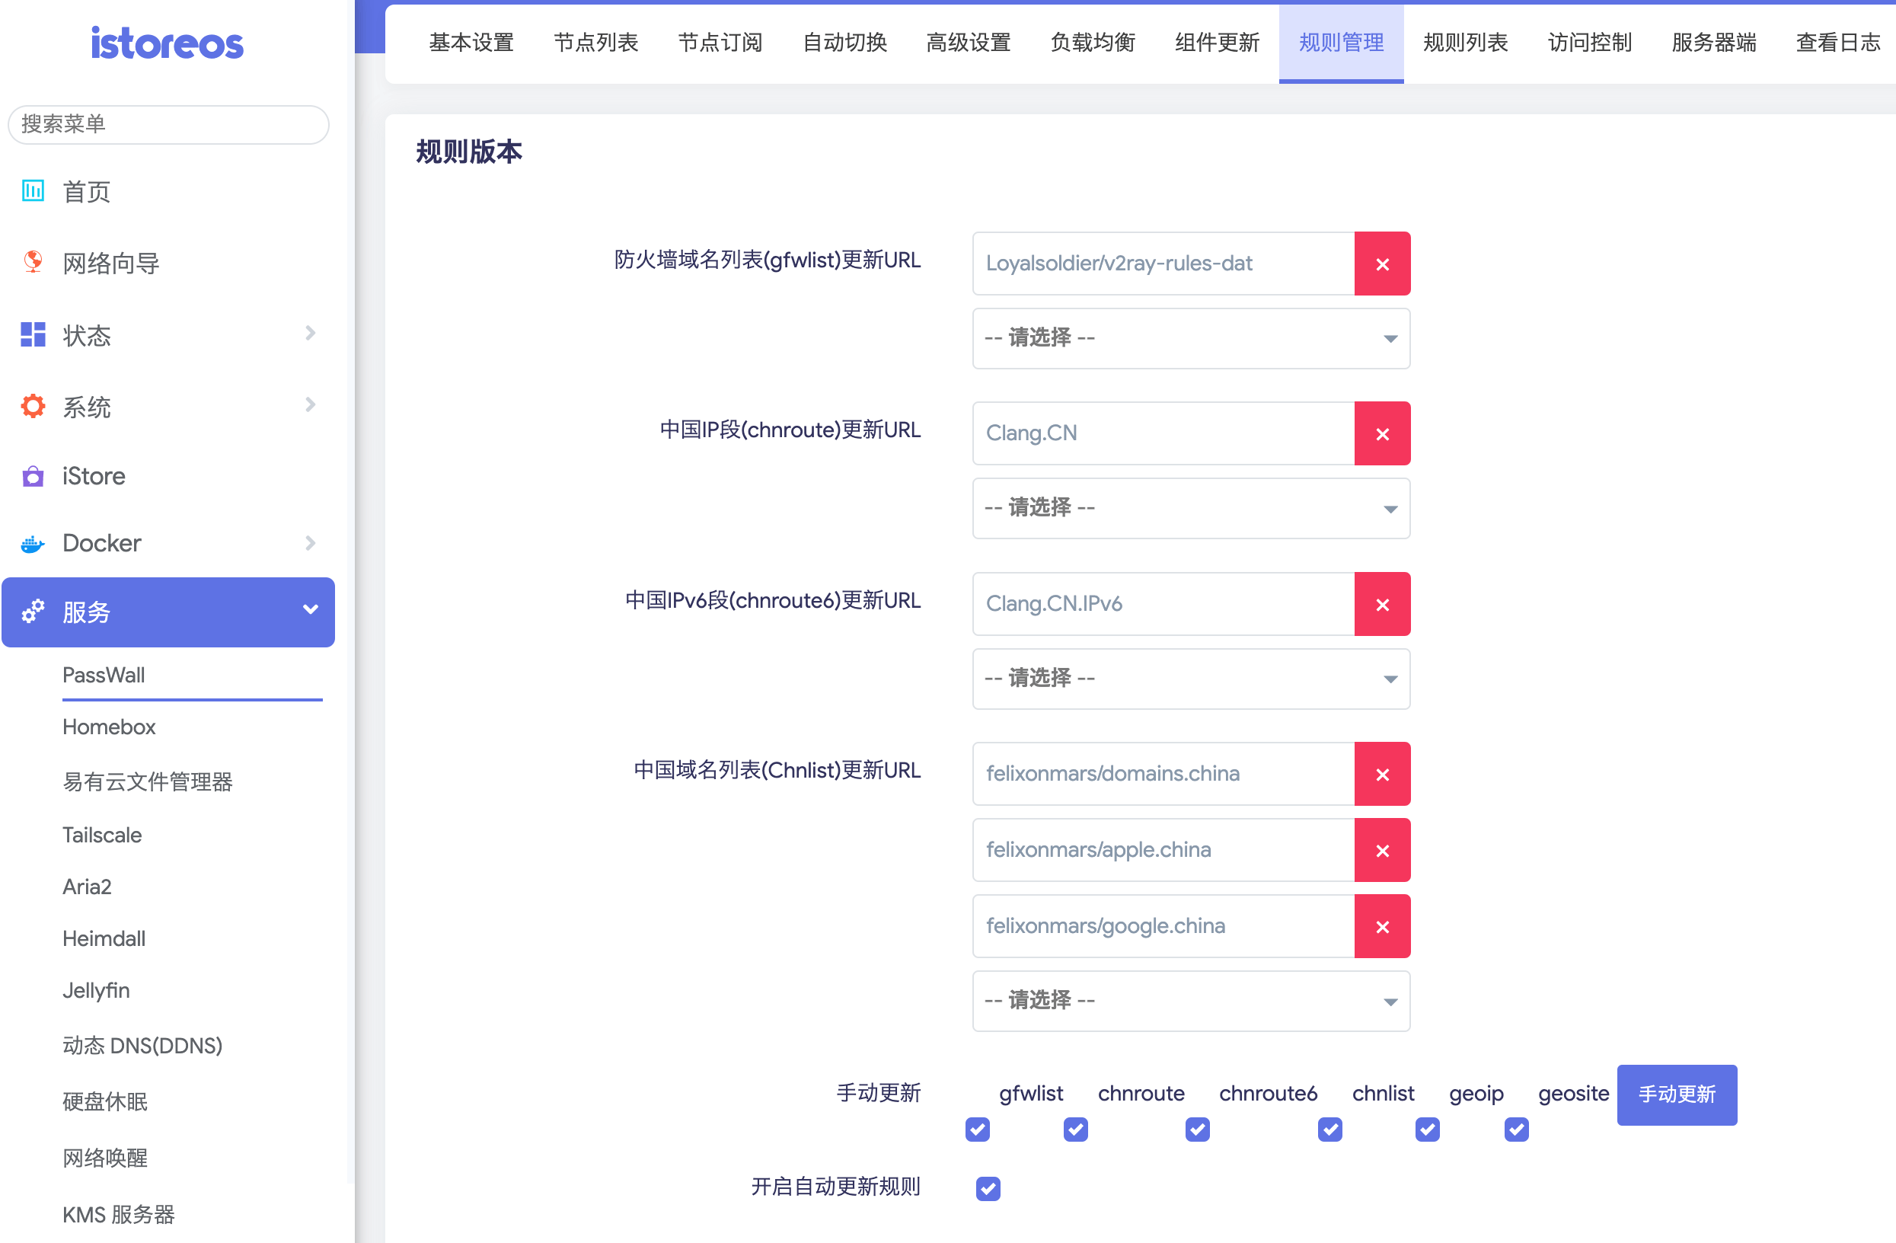Delete the felixonmars/apple.china entry with red X

(x=1381, y=850)
